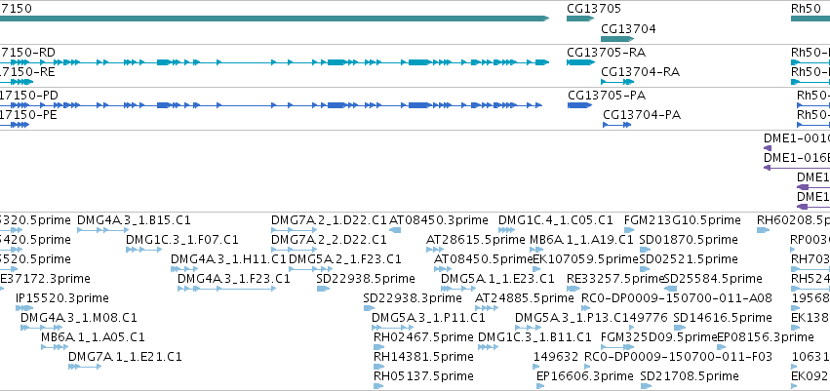This screenshot has width=830, height=391.
Task: Click the DMG5A.3_1.P13.C1 label
Action: pos(571,318)
